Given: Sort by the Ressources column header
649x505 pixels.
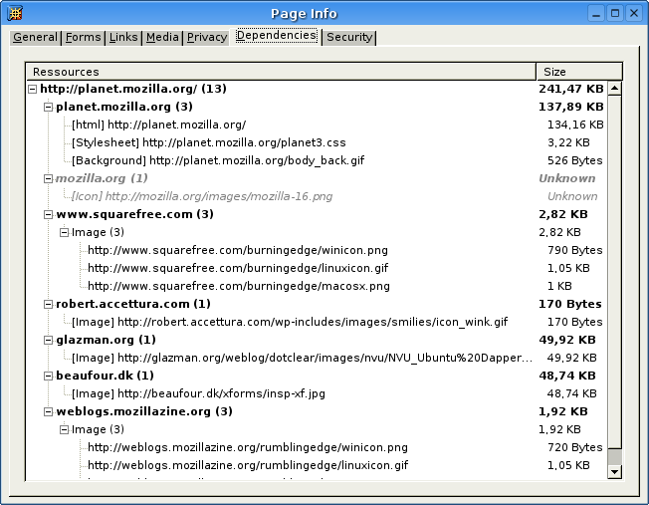Looking at the screenshot, I should (x=281, y=72).
